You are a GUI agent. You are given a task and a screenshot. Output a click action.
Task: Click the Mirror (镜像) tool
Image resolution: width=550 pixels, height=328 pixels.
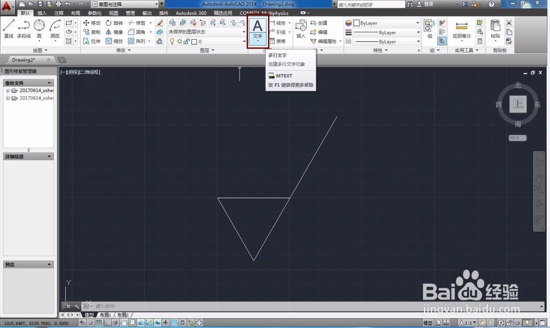tap(114, 32)
